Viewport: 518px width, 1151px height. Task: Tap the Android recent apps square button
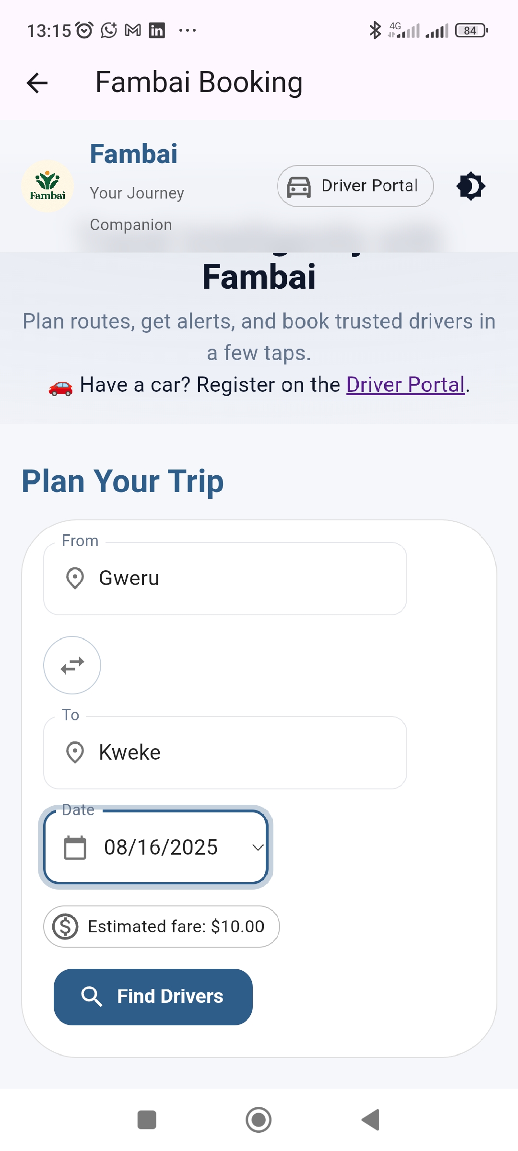pos(147,1120)
